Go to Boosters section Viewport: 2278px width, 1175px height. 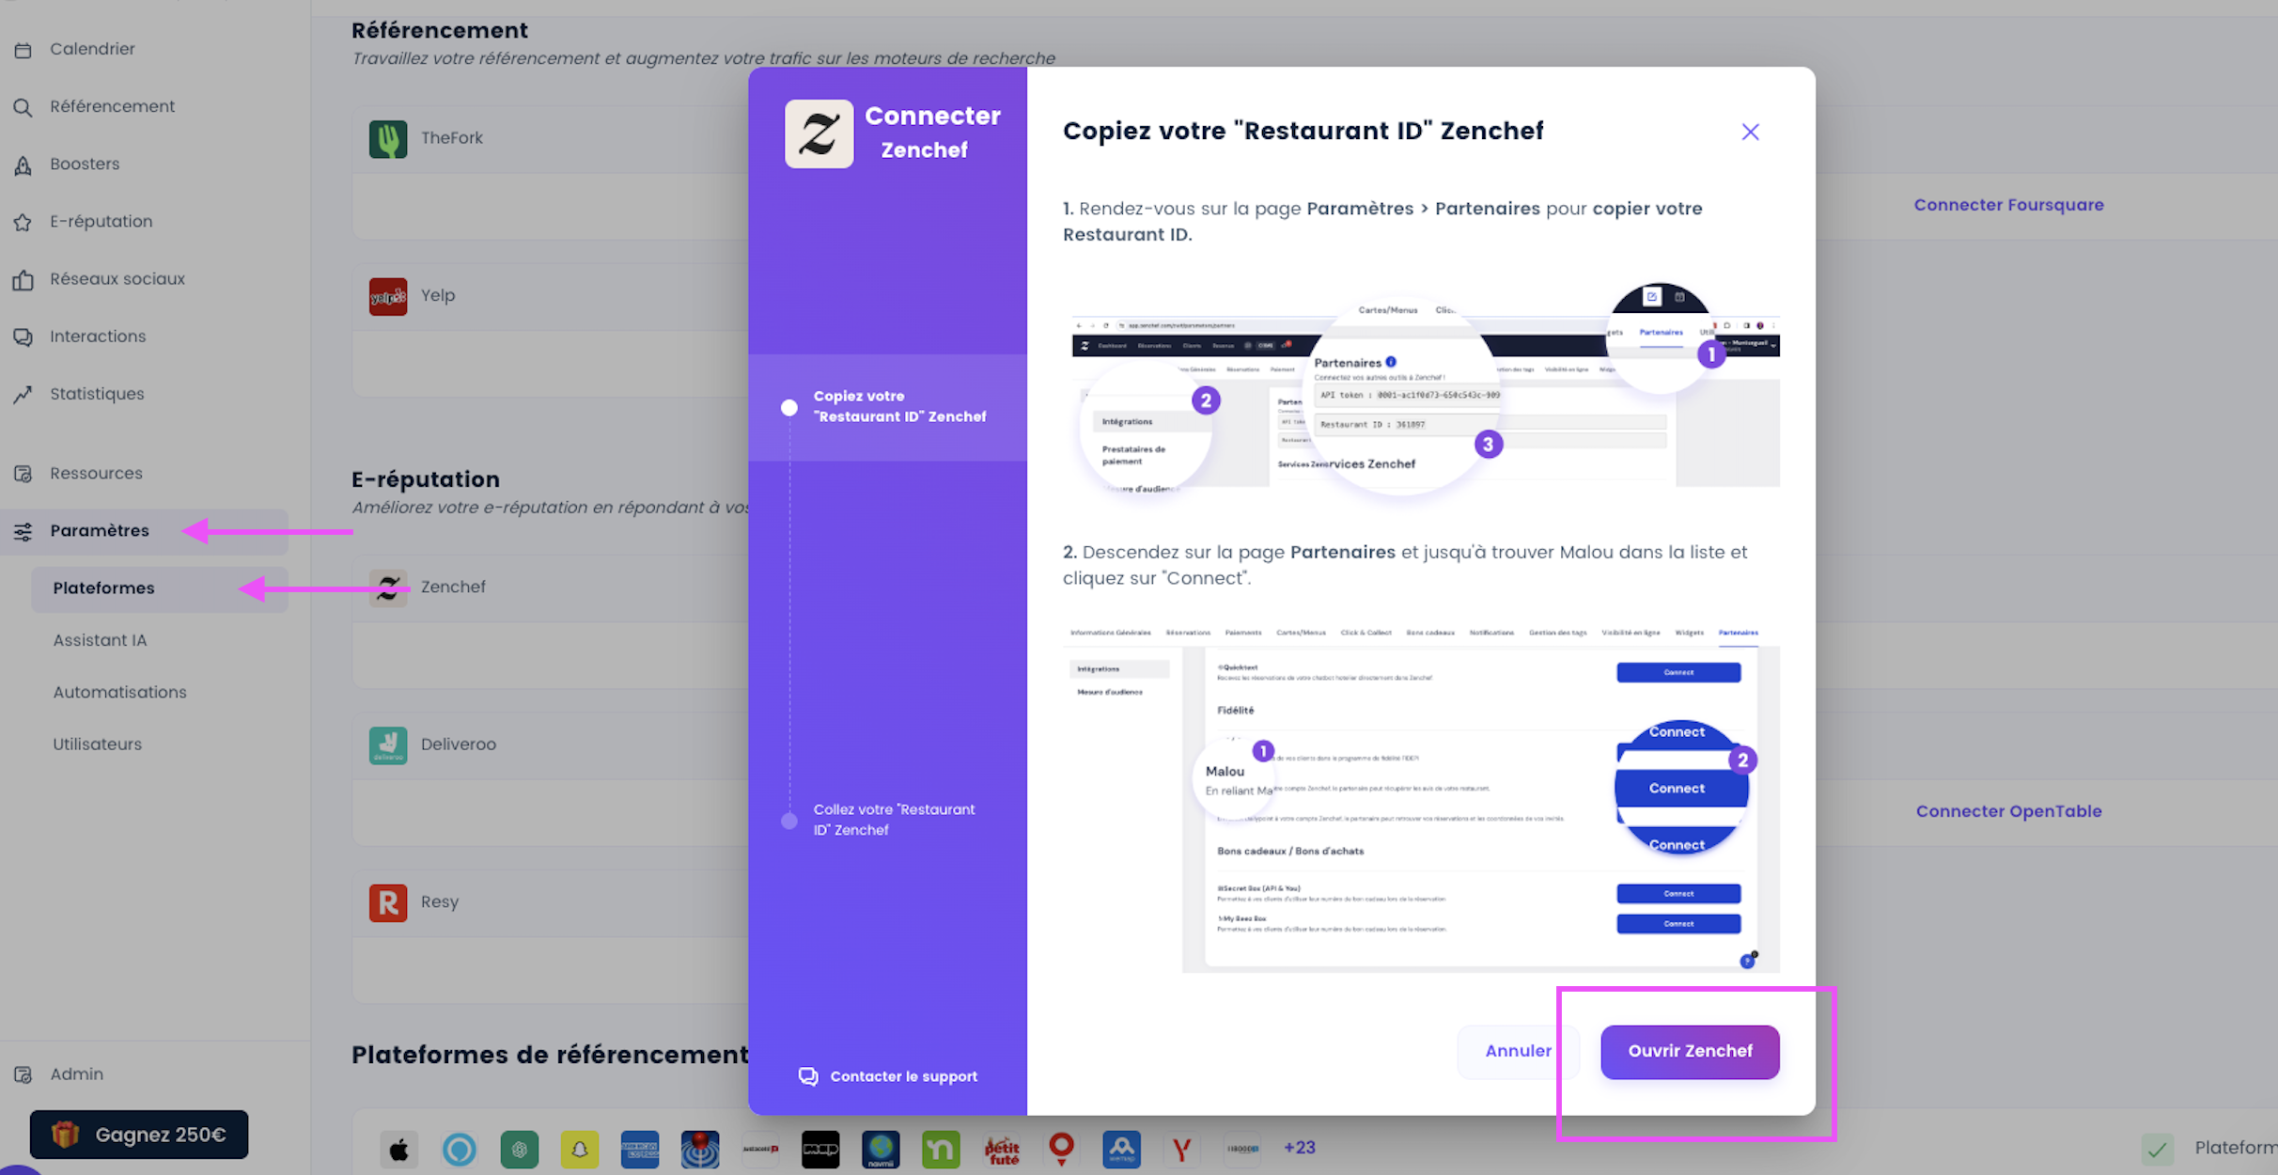coord(85,164)
